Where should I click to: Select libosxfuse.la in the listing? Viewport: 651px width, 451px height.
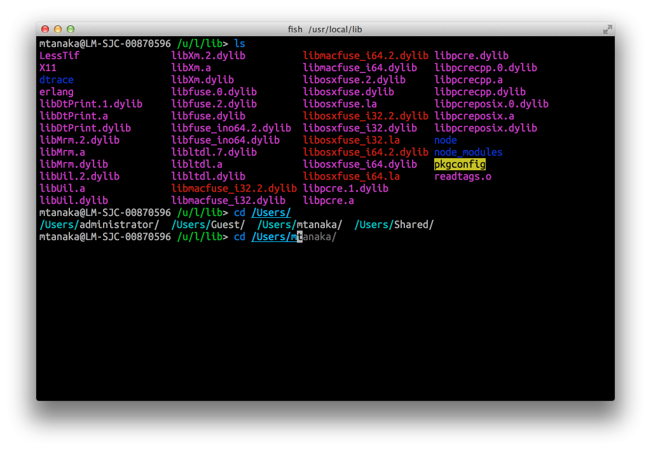click(x=340, y=104)
